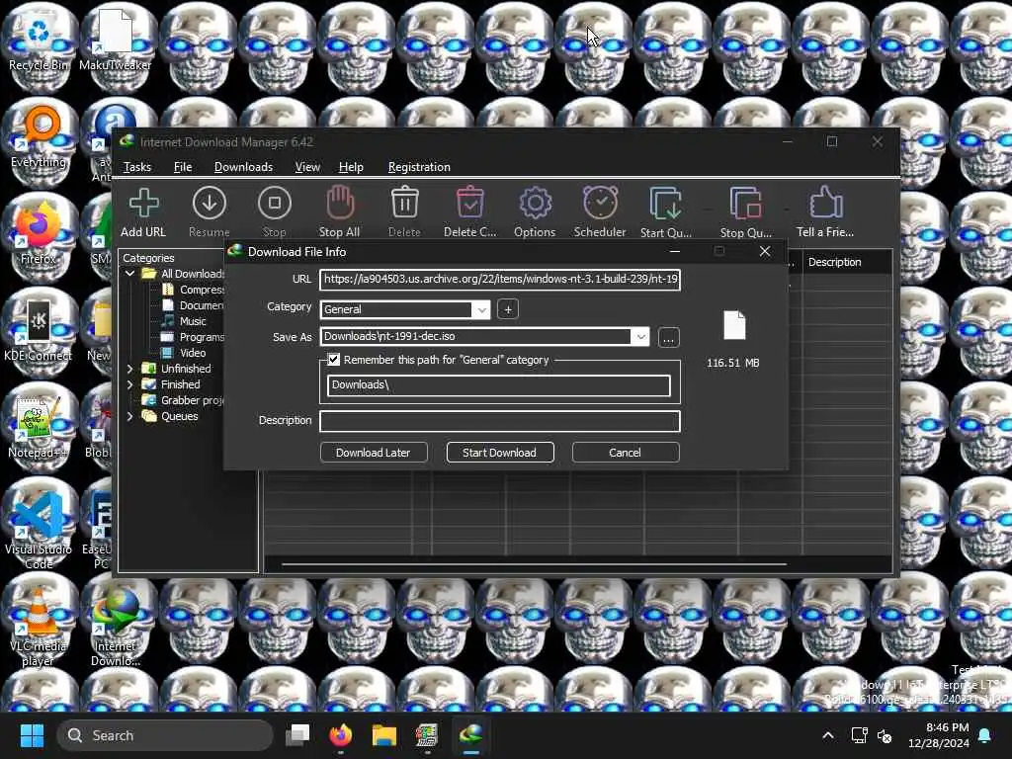Screen dimensions: 1012x759
Task: Toggle Remember this path for General checkbox
Action: [334, 360]
